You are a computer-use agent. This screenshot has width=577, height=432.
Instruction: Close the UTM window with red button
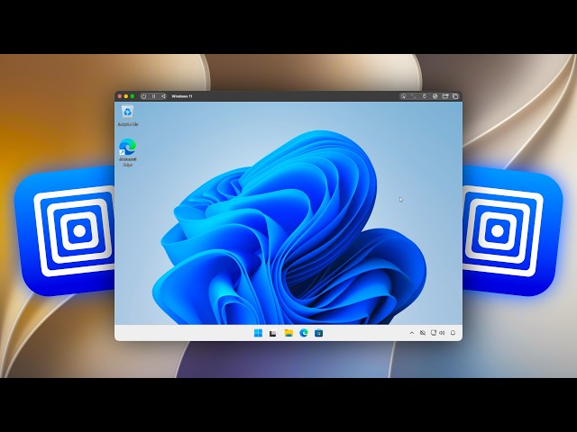(120, 96)
